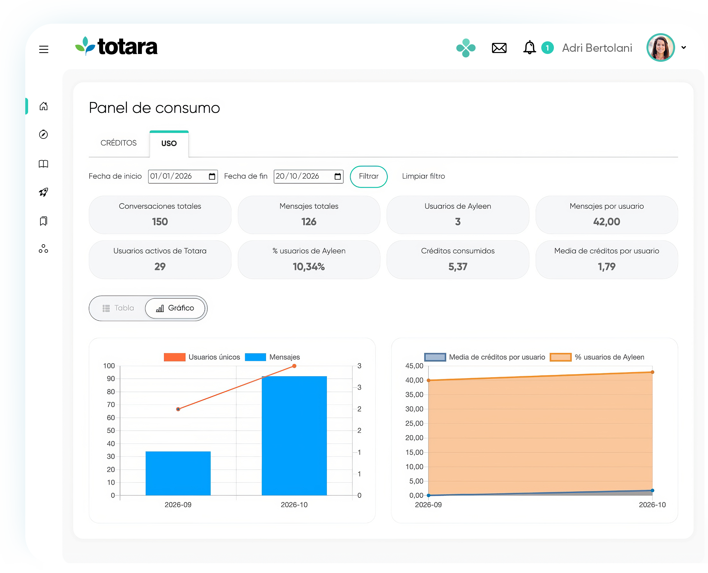This screenshot has height=573, width=708.
Task: Click the 2026-09 Mensajes bar
Action: tap(178, 473)
